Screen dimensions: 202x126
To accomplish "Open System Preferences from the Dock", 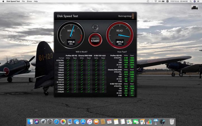I will pyautogui.click(x=50, y=122).
